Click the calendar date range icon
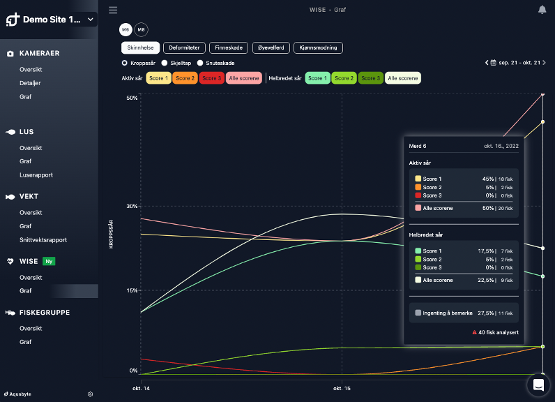The height and width of the screenshot is (402, 555). [494, 63]
